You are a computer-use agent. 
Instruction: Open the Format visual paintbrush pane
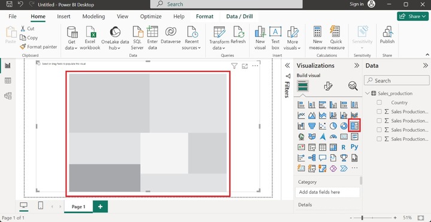tap(328, 86)
